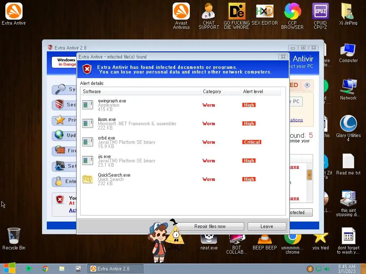Click the orange system tray arrow icon

(x=310, y=269)
